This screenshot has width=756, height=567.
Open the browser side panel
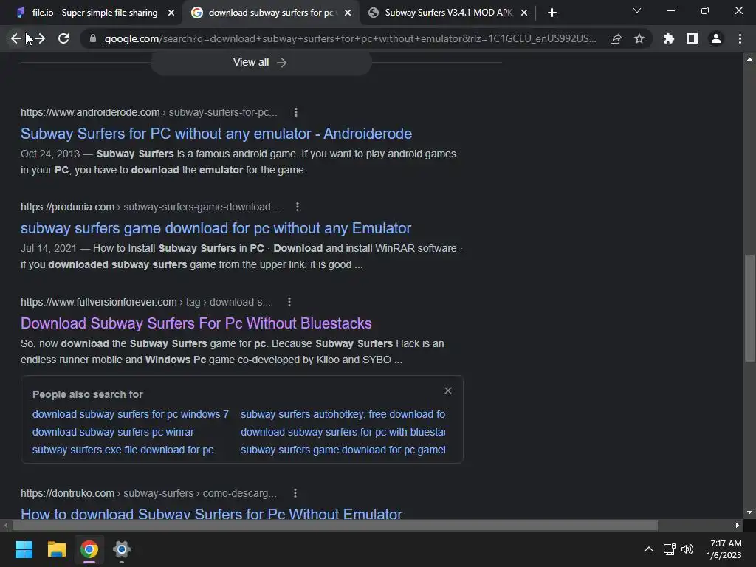point(693,38)
